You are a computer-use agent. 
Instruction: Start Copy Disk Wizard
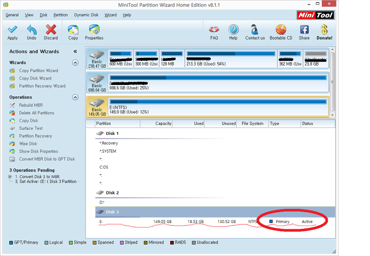[35, 78]
